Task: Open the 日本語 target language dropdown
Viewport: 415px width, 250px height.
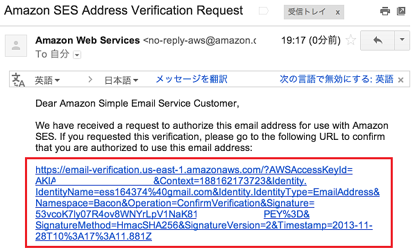Action: point(121,80)
